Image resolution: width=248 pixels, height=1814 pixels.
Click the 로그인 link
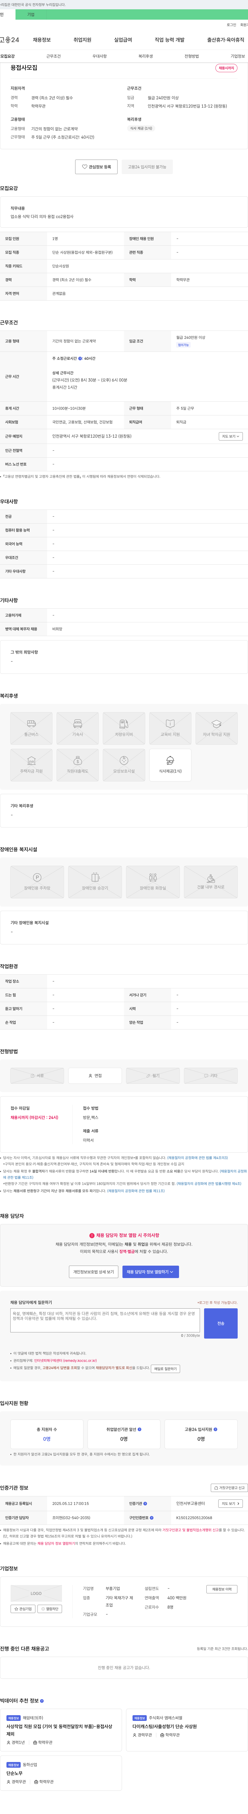pyautogui.click(x=231, y=25)
